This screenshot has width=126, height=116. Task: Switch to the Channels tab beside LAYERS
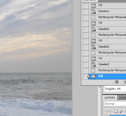[122, 98]
